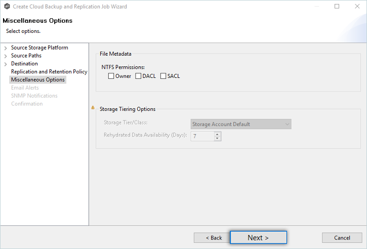Open the Storage Tier/Class dropdown

pos(241,124)
